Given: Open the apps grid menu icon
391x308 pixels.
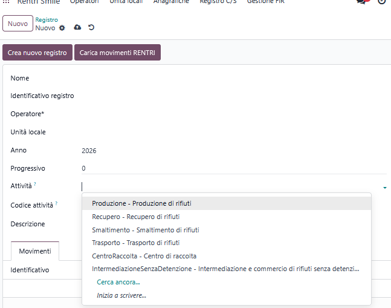Looking at the screenshot, I should coord(6,1).
